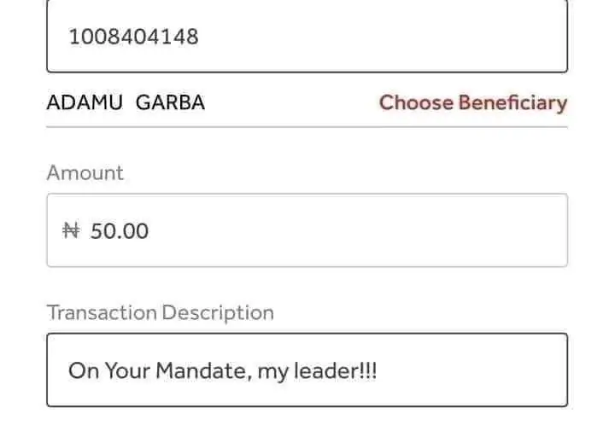Select the Naira currency symbol
Viewport: 615px width, 425px height.
click(x=72, y=230)
